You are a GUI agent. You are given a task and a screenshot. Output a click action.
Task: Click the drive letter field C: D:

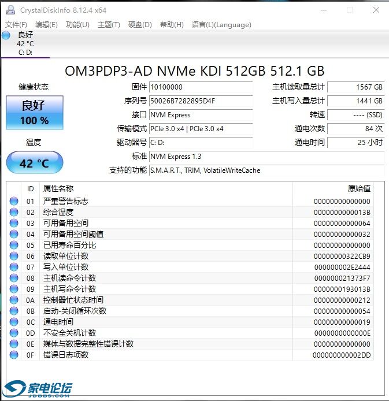click(x=201, y=143)
